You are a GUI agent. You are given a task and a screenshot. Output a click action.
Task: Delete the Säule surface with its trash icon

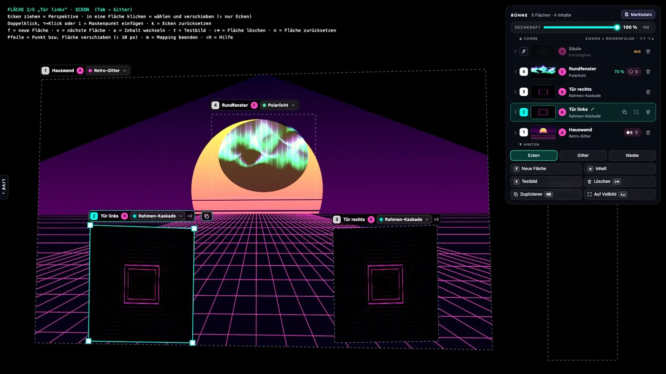(x=648, y=52)
